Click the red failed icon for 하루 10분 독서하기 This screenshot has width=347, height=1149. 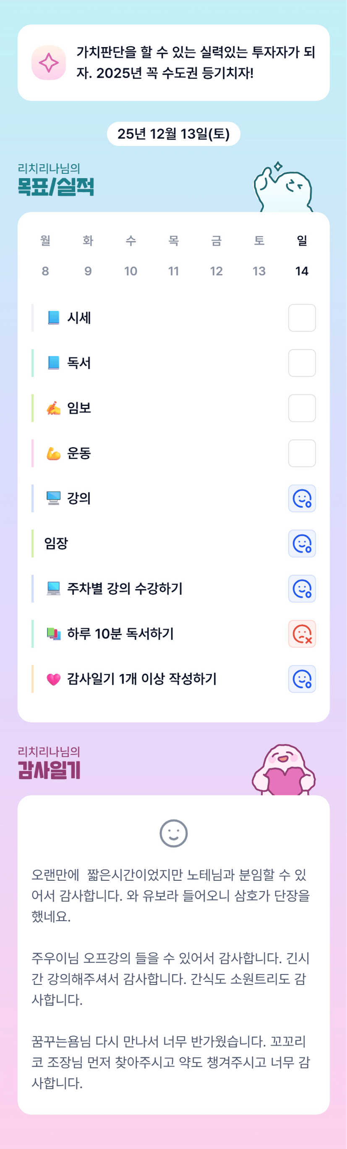302,633
